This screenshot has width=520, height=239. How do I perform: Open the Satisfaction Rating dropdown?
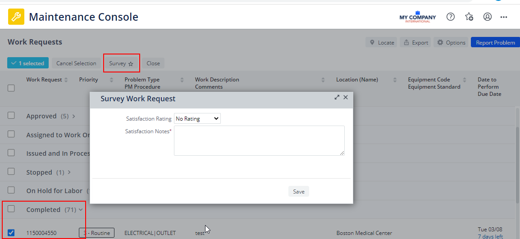(197, 119)
